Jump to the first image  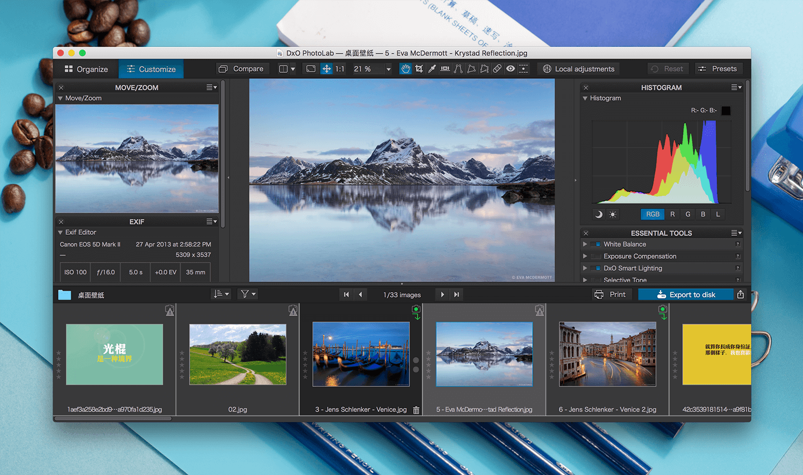tap(346, 295)
